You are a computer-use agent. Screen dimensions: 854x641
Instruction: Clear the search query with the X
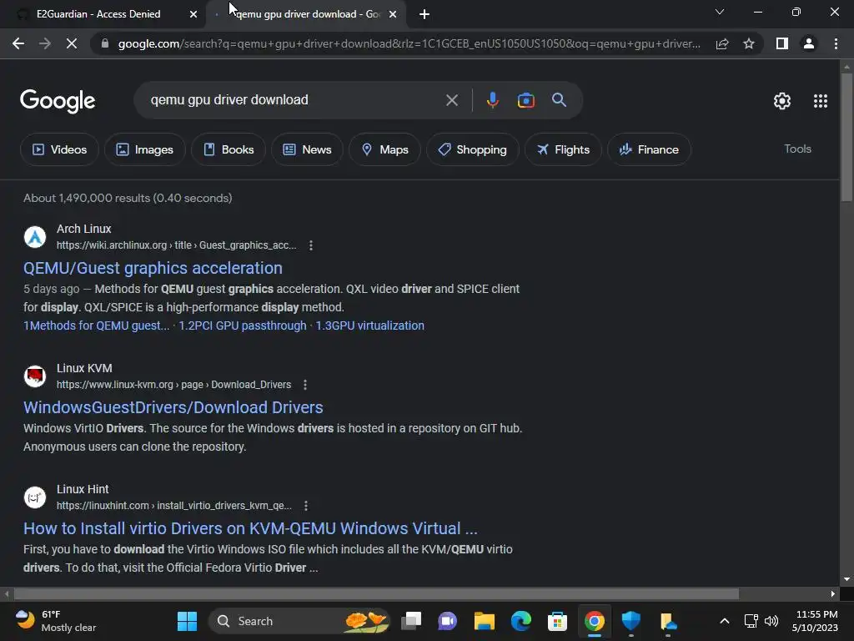pyautogui.click(x=451, y=100)
